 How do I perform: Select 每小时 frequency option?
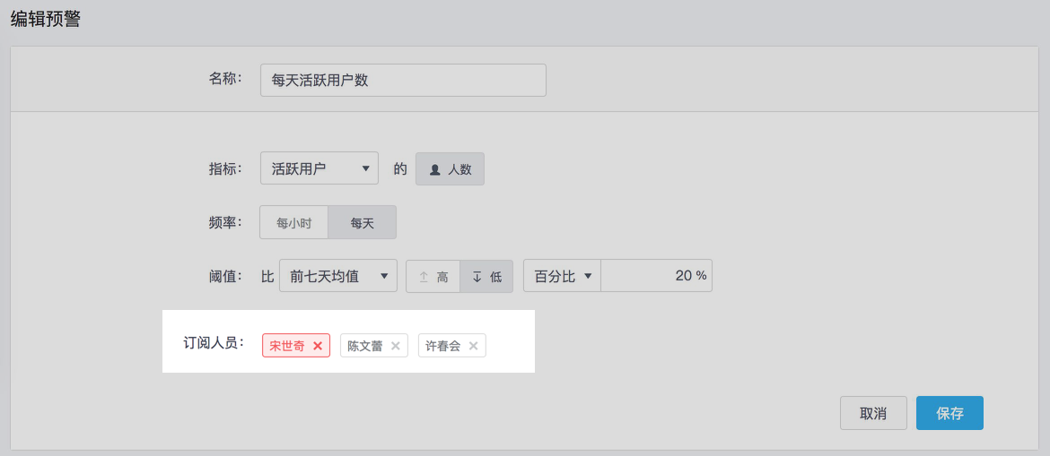coord(293,223)
